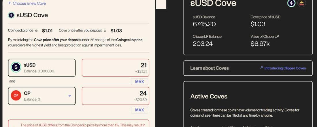Screen dimensions: 317x127
Task: Click the back arrow beside Choose a new Cove
Action: [10, 3]
